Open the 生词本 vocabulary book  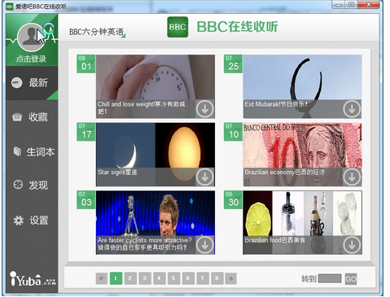point(32,151)
